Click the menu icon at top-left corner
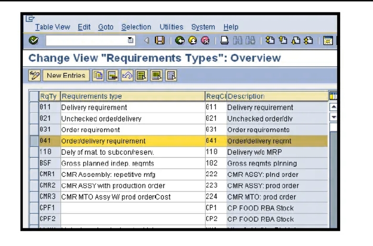 click(x=30, y=19)
